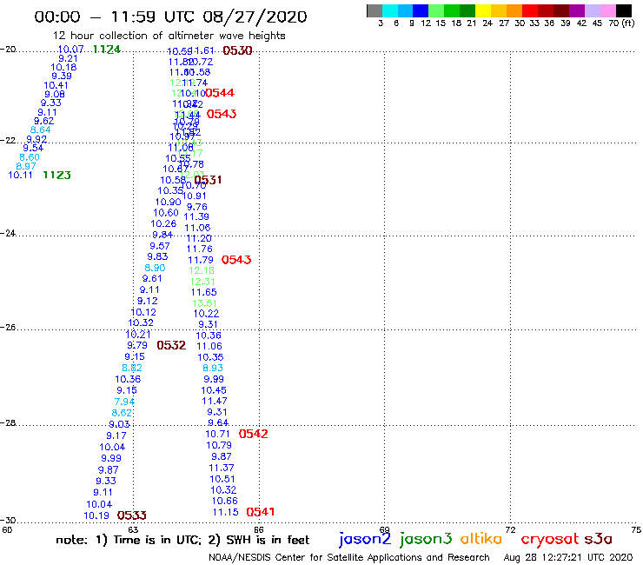The height and width of the screenshot is (565, 643).
Task: Click the 0533 pass time label
Action: pos(131,515)
